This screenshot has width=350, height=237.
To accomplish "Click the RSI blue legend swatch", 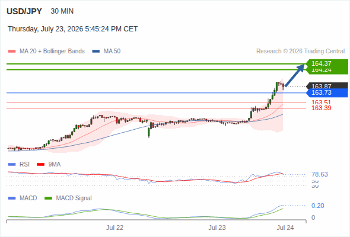I will (12, 164).
